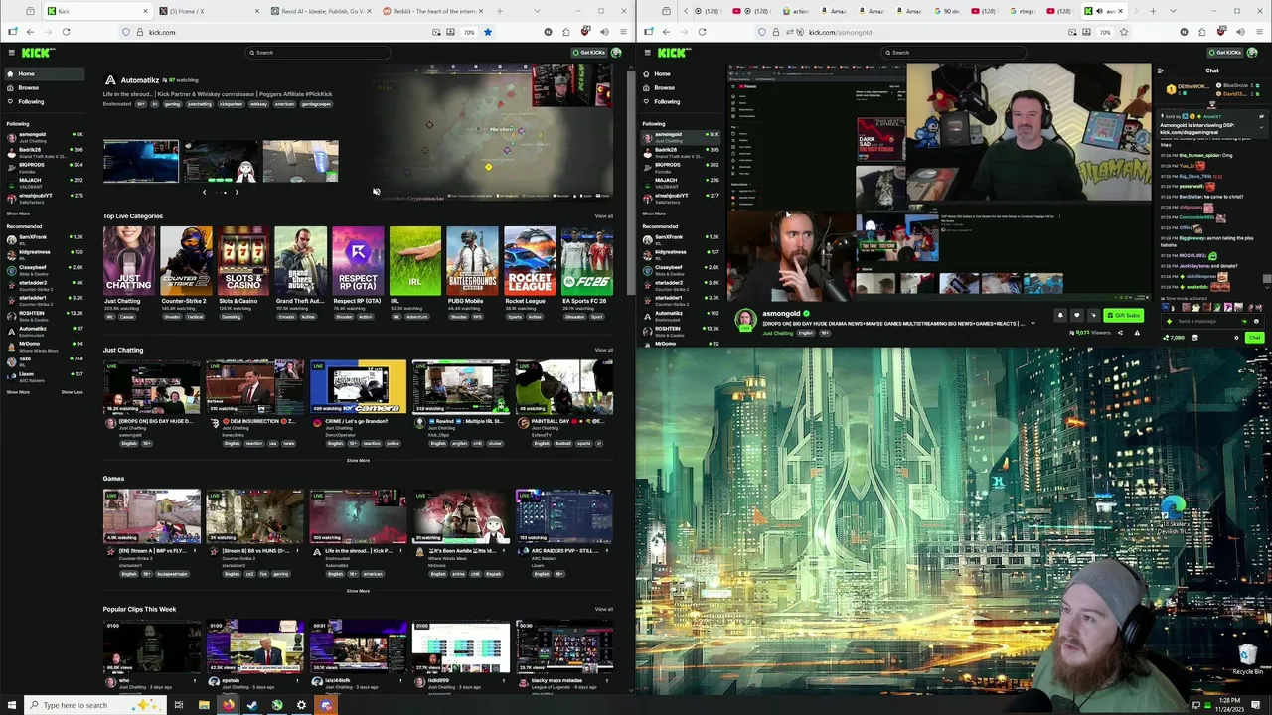View all Just Chatting streams
The height and width of the screenshot is (715, 1272).
603,350
